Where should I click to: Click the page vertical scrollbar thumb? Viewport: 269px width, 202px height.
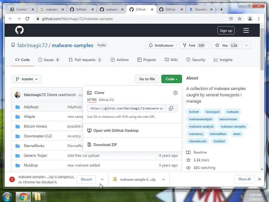click(262, 49)
